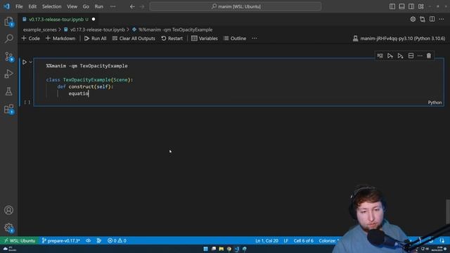The height and width of the screenshot is (253, 450).
Task: Expand the run cell options chevron
Action: point(31,62)
